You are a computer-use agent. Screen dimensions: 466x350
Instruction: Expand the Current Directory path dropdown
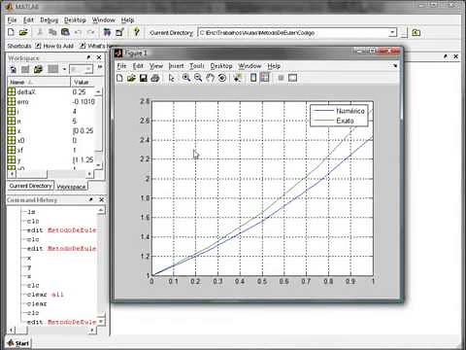[x=392, y=32]
